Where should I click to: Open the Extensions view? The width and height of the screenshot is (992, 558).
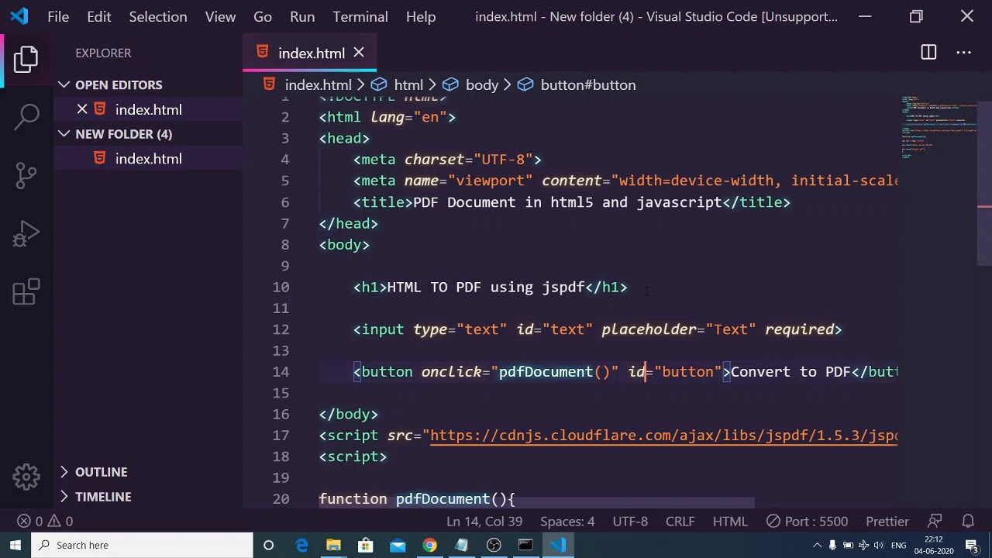click(26, 292)
